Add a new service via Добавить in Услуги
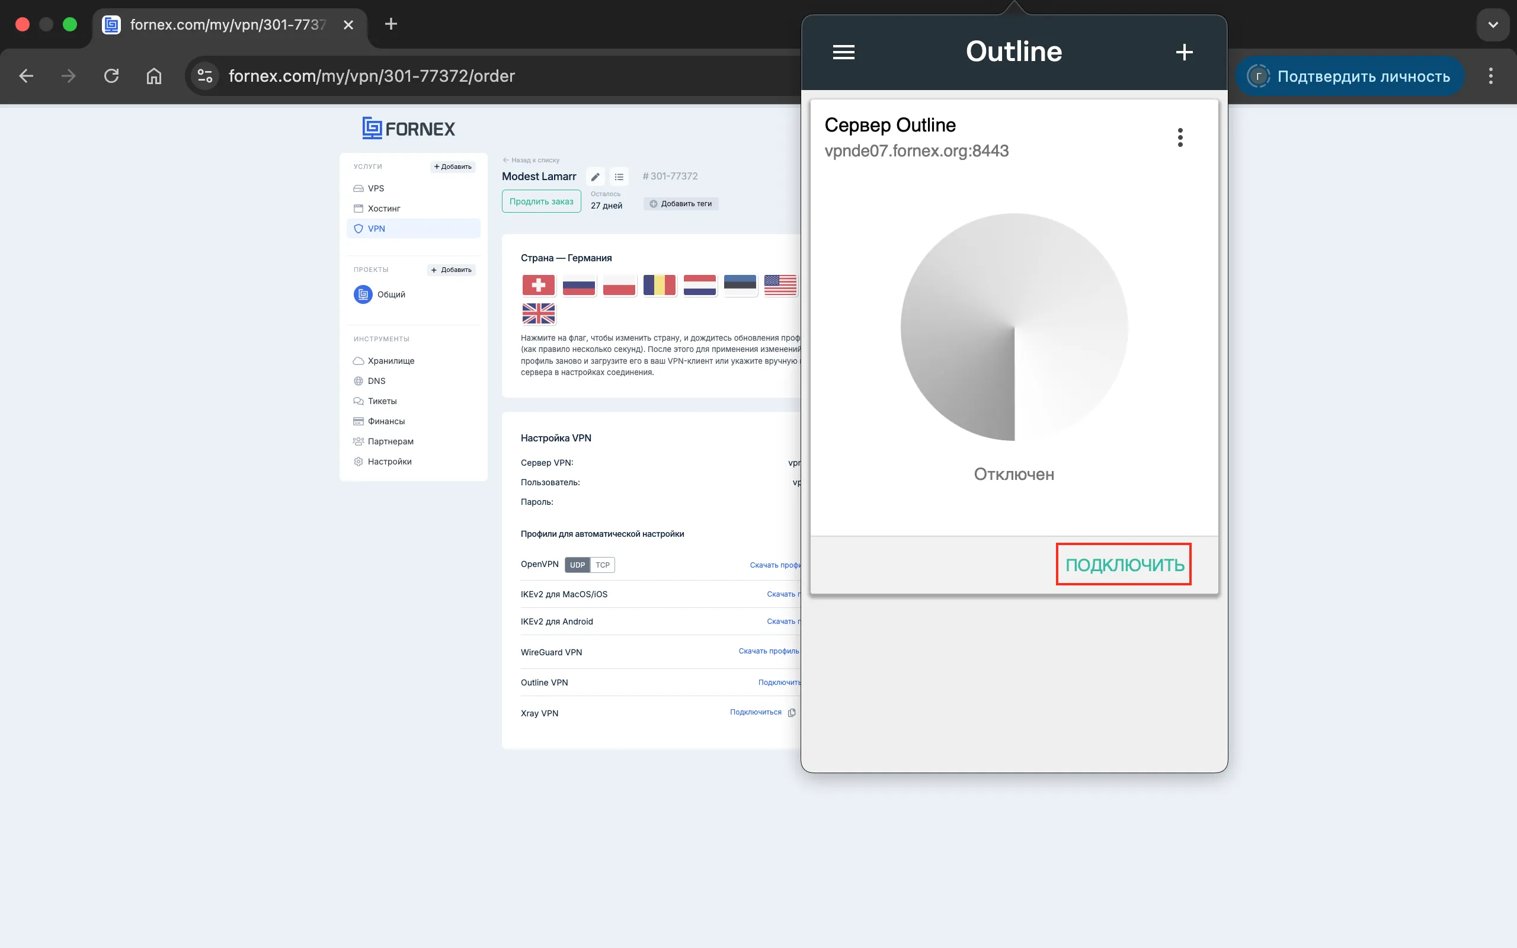The image size is (1517, 948). tap(453, 166)
